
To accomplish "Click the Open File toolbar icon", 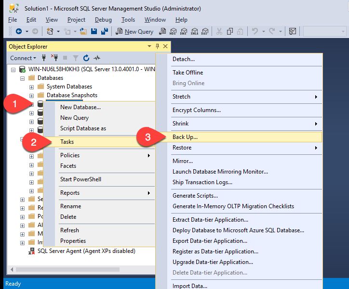I will 83,31.
